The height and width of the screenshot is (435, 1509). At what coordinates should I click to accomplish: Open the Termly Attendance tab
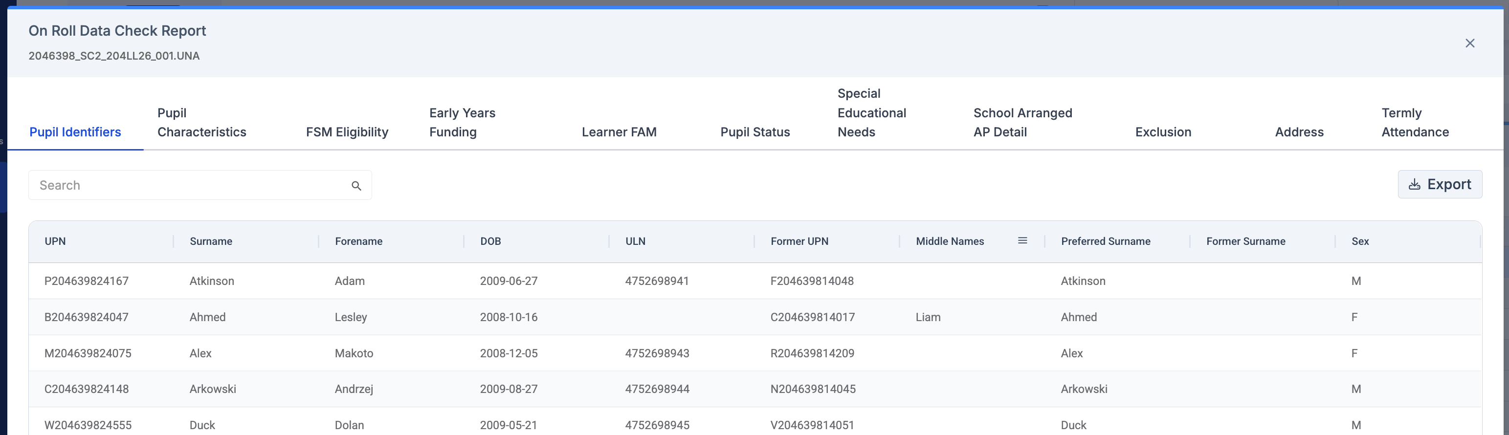pos(1415,122)
